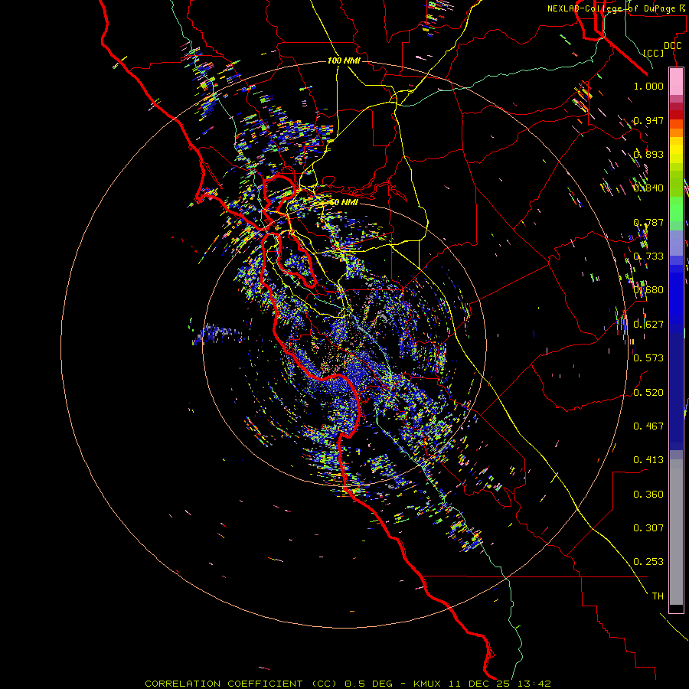The image size is (689, 689).
Task: Select the 0.893 scale value
Action: pos(648,154)
